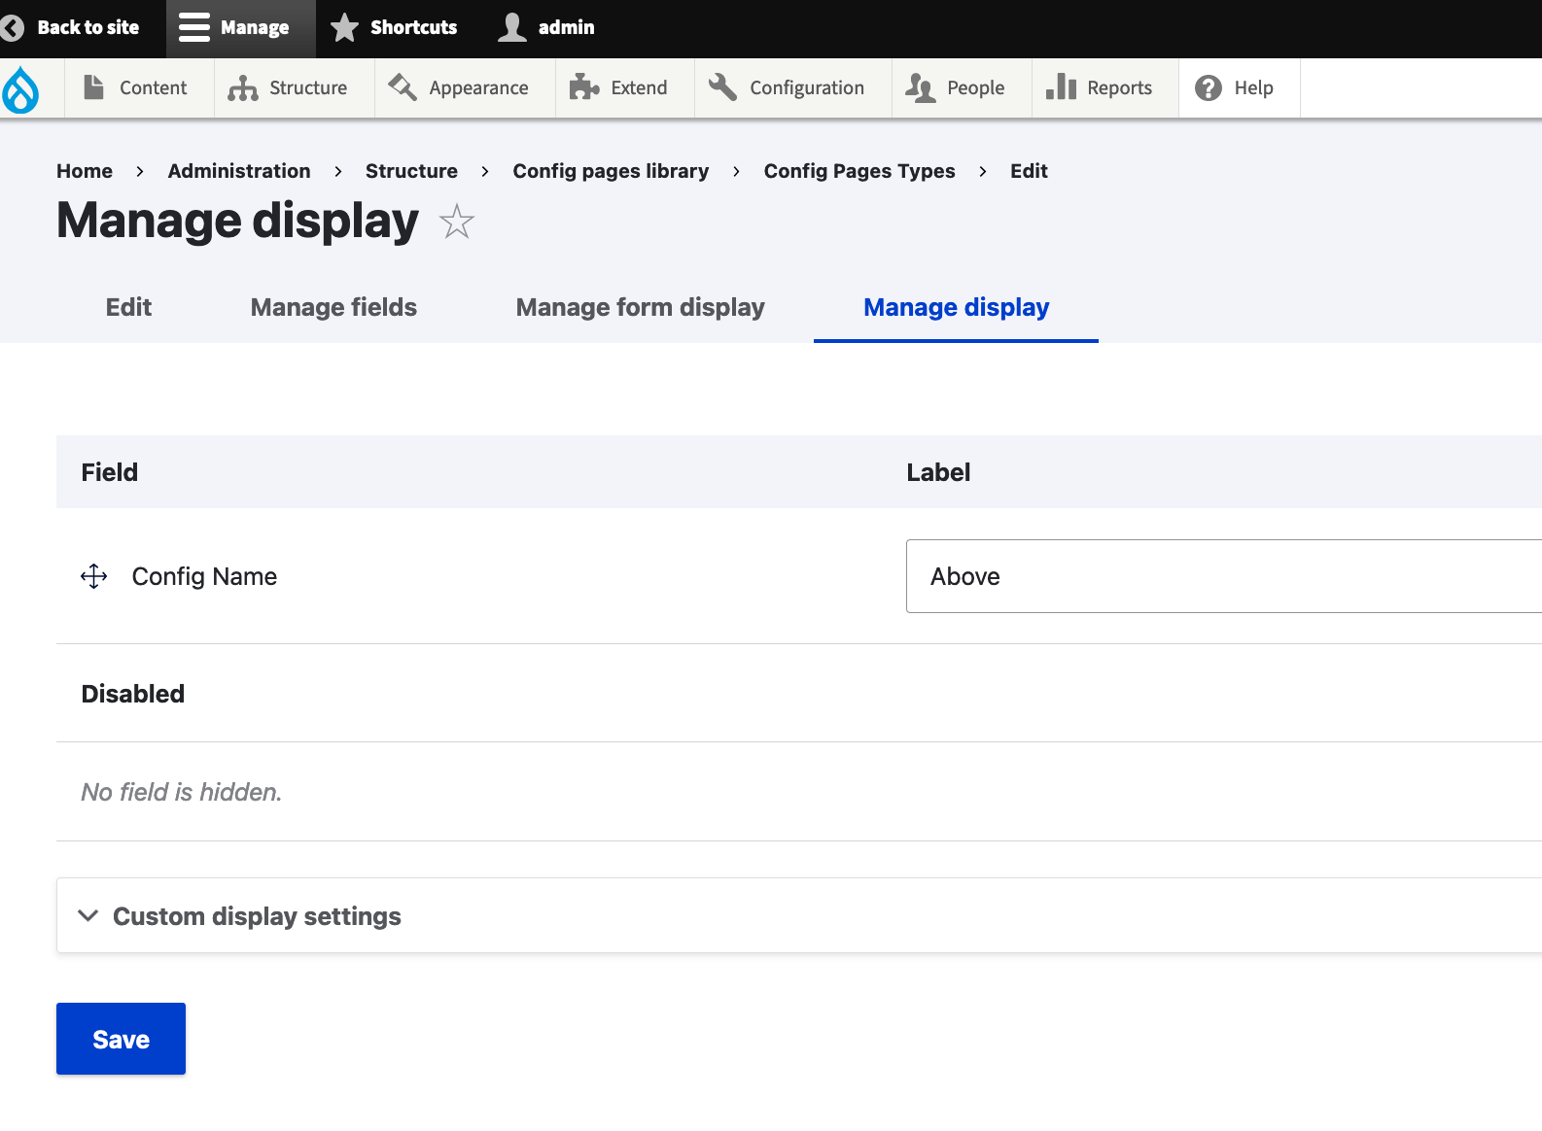Click the Shortcuts toolbar text
This screenshot has height=1131, width=1542.
pyautogui.click(x=413, y=27)
